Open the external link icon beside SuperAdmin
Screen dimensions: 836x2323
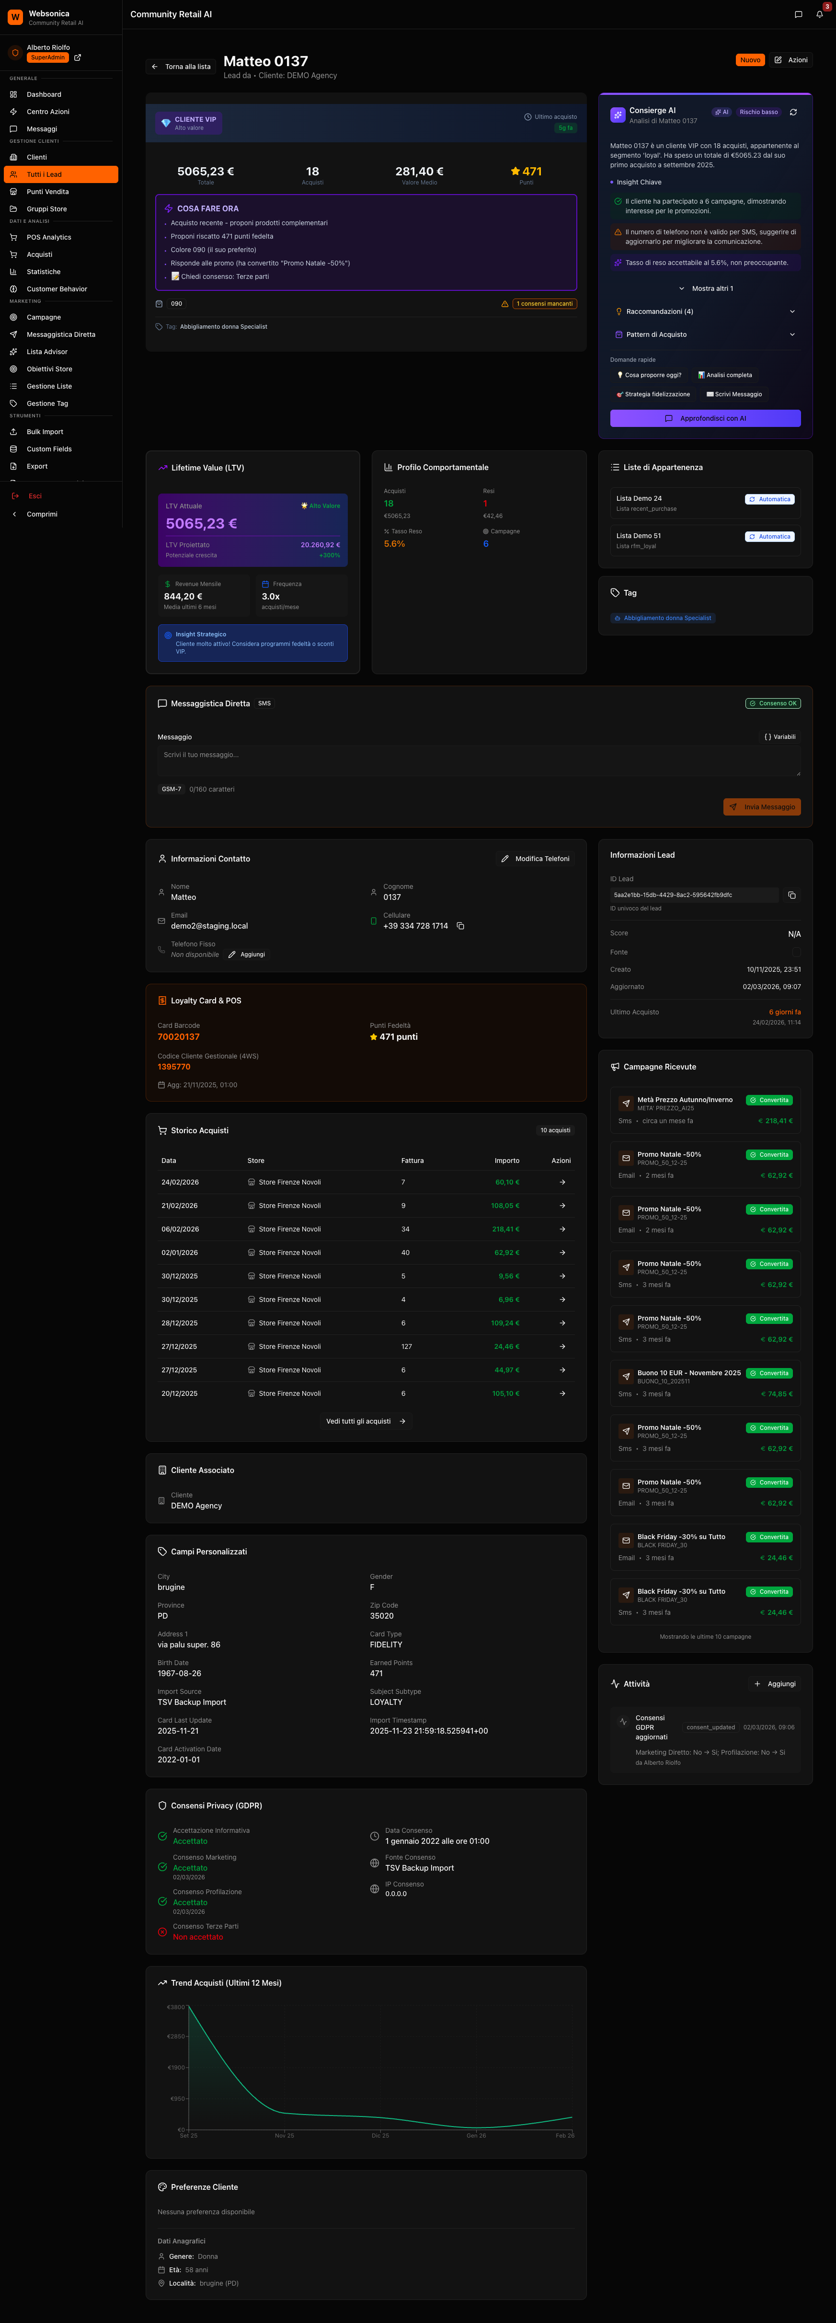[78, 57]
